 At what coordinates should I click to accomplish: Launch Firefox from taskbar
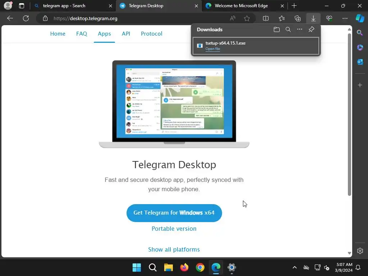tap(184, 267)
